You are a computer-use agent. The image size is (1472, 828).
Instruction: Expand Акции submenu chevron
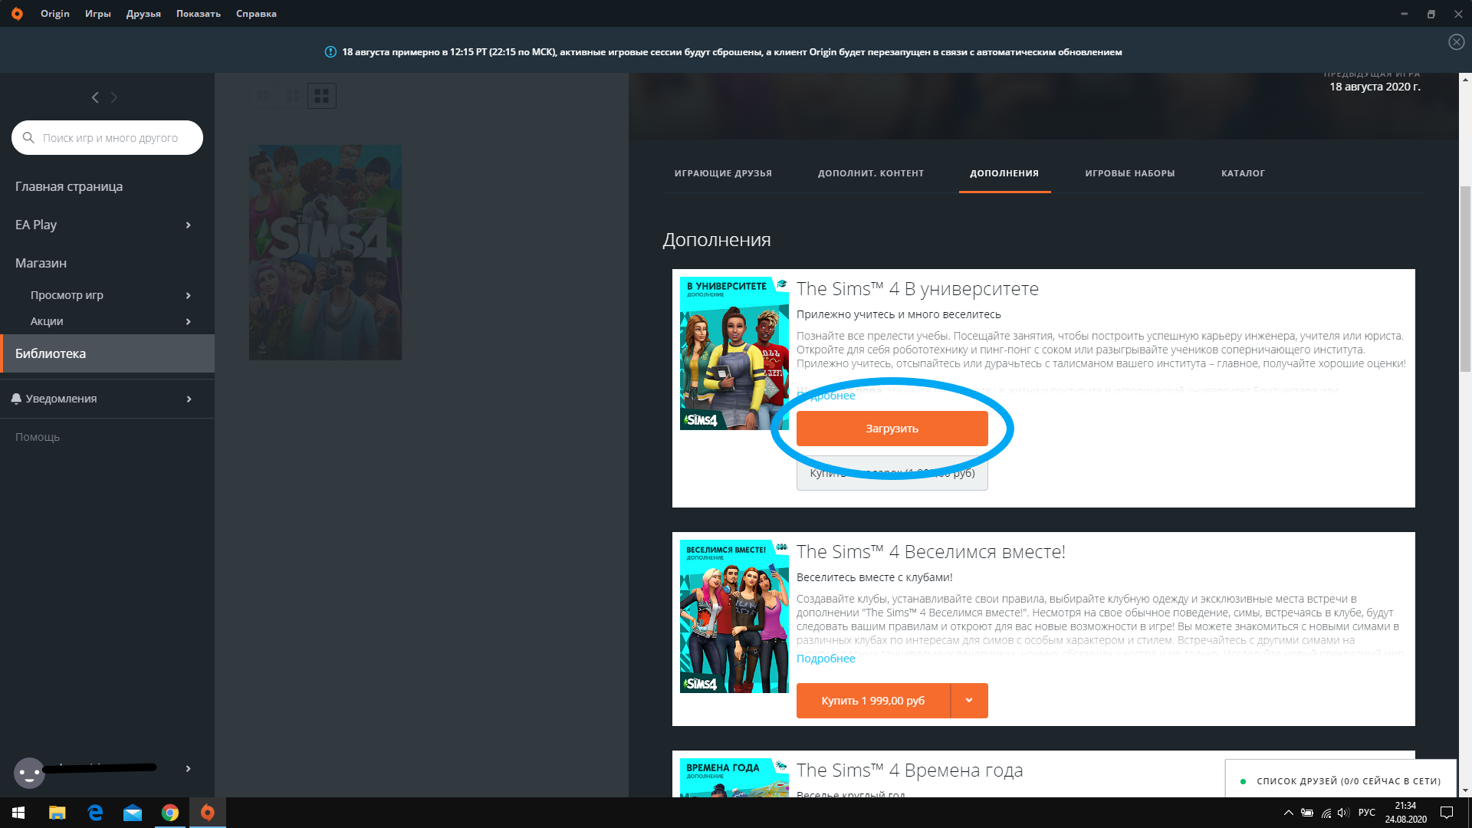(x=188, y=321)
